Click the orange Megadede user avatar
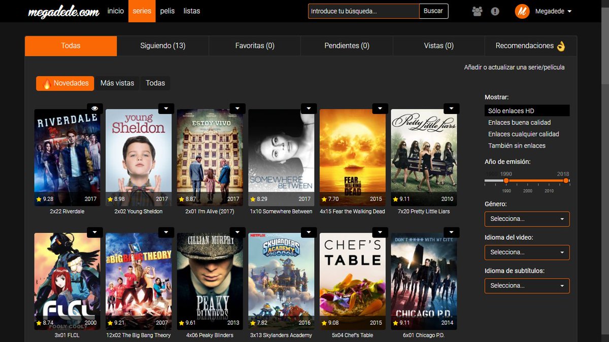This screenshot has height=342, width=609. pos(522,11)
